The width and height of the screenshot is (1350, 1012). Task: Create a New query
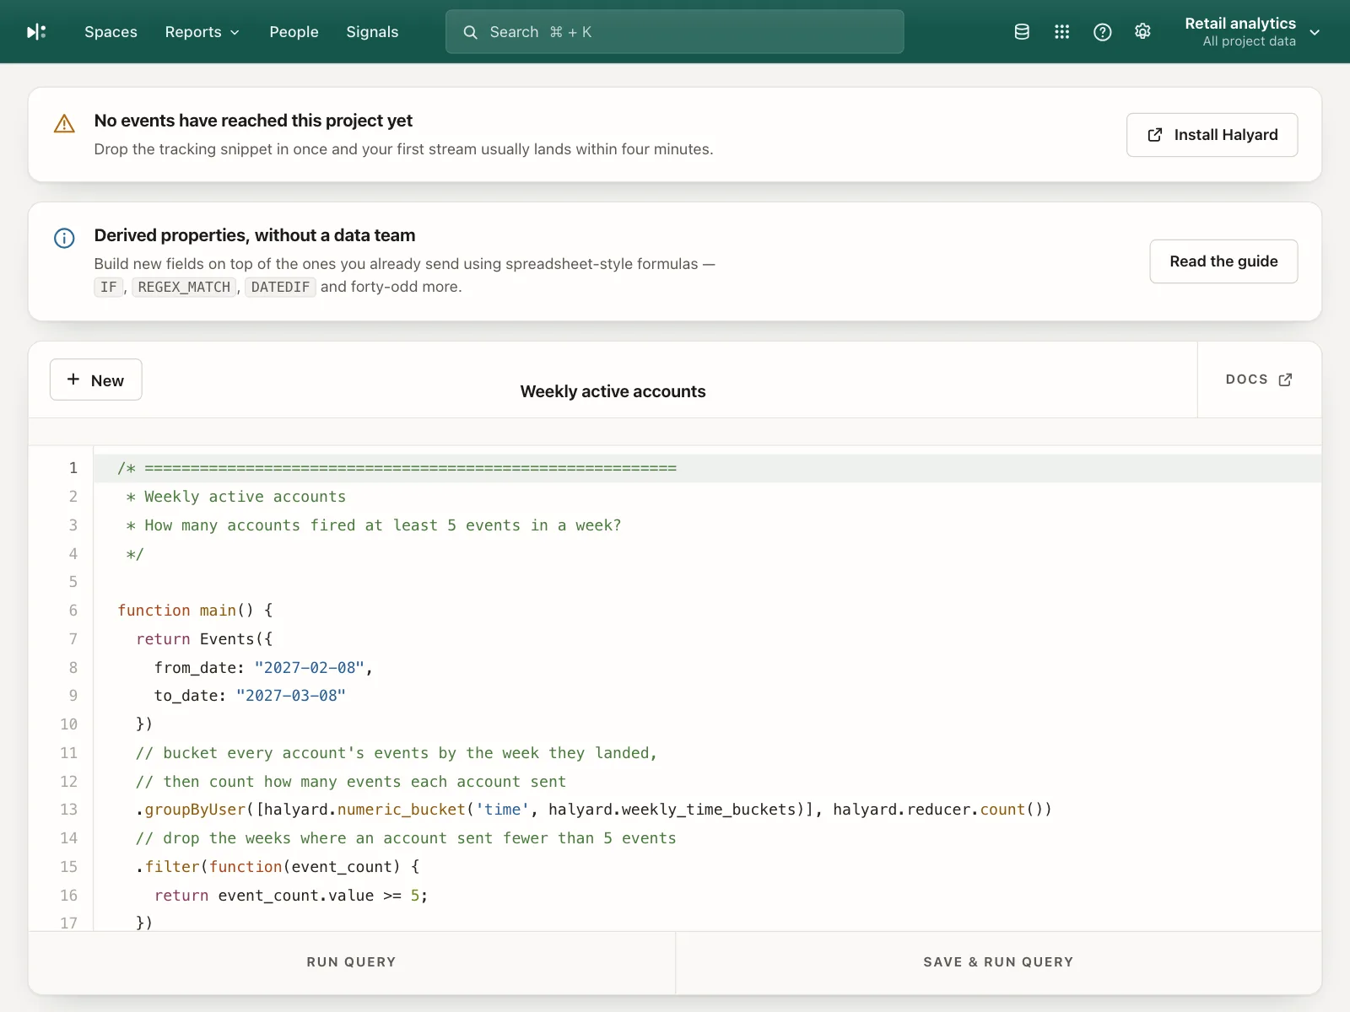(x=95, y=379)
